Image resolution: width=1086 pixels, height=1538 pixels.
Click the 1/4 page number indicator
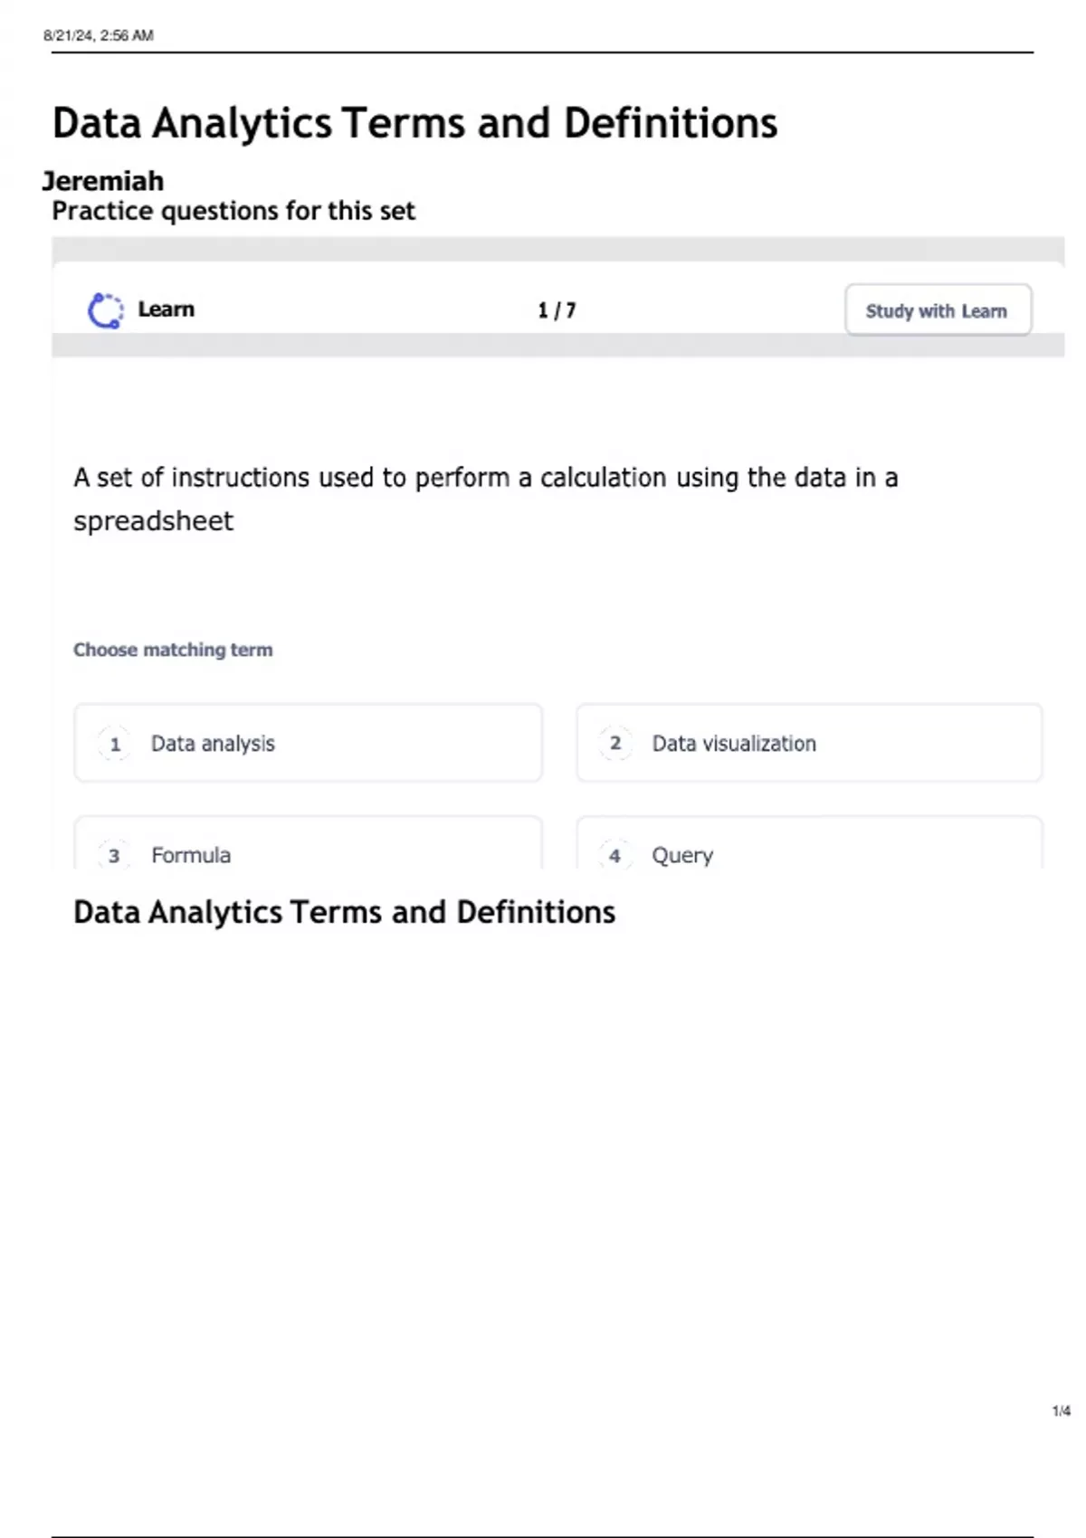1061,1411
